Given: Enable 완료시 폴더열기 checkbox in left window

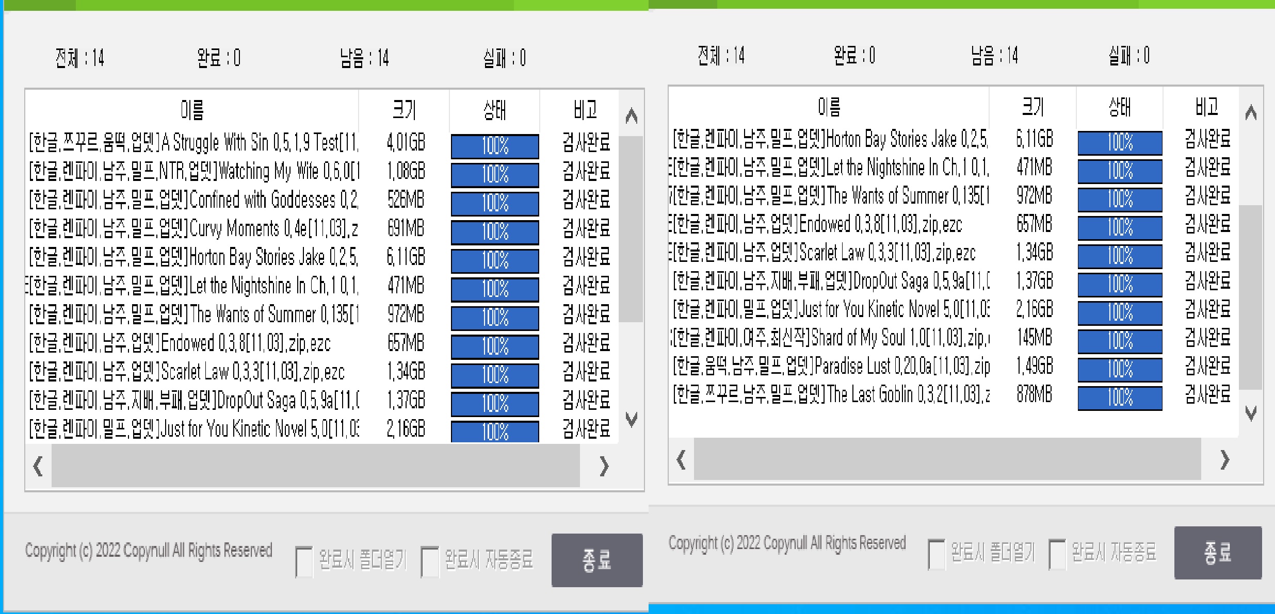Looking at the screenshot, I should pos(304,561).
